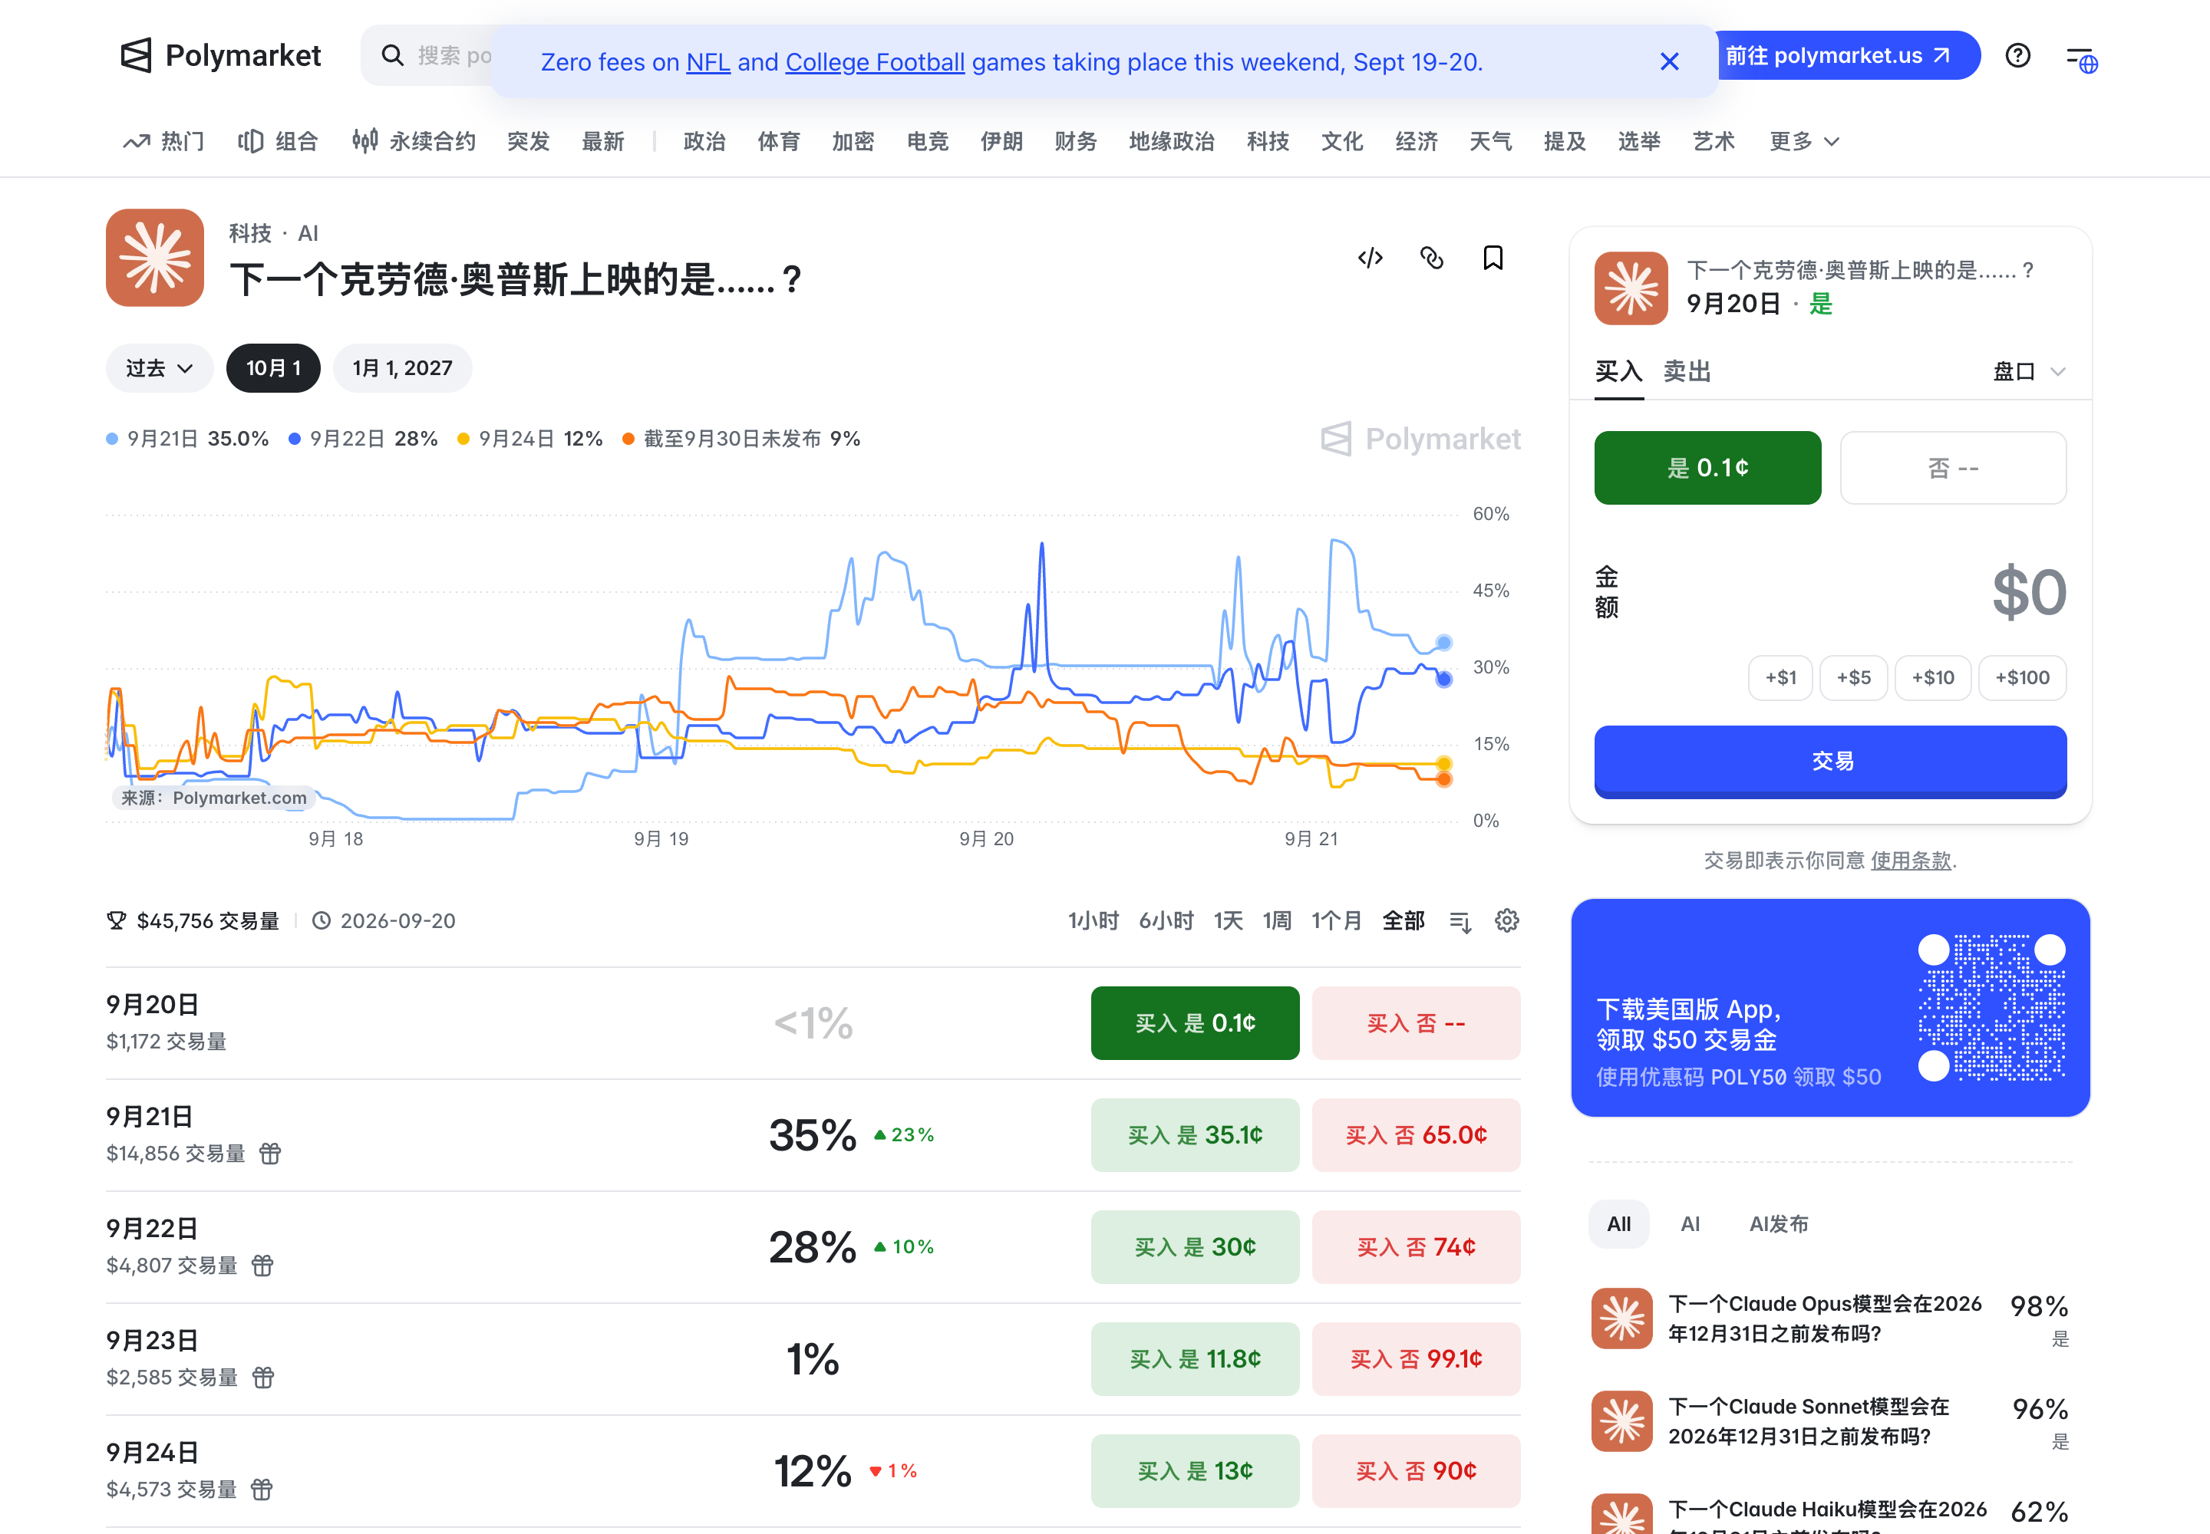Open the 组合 combo category

click(278, 141)
